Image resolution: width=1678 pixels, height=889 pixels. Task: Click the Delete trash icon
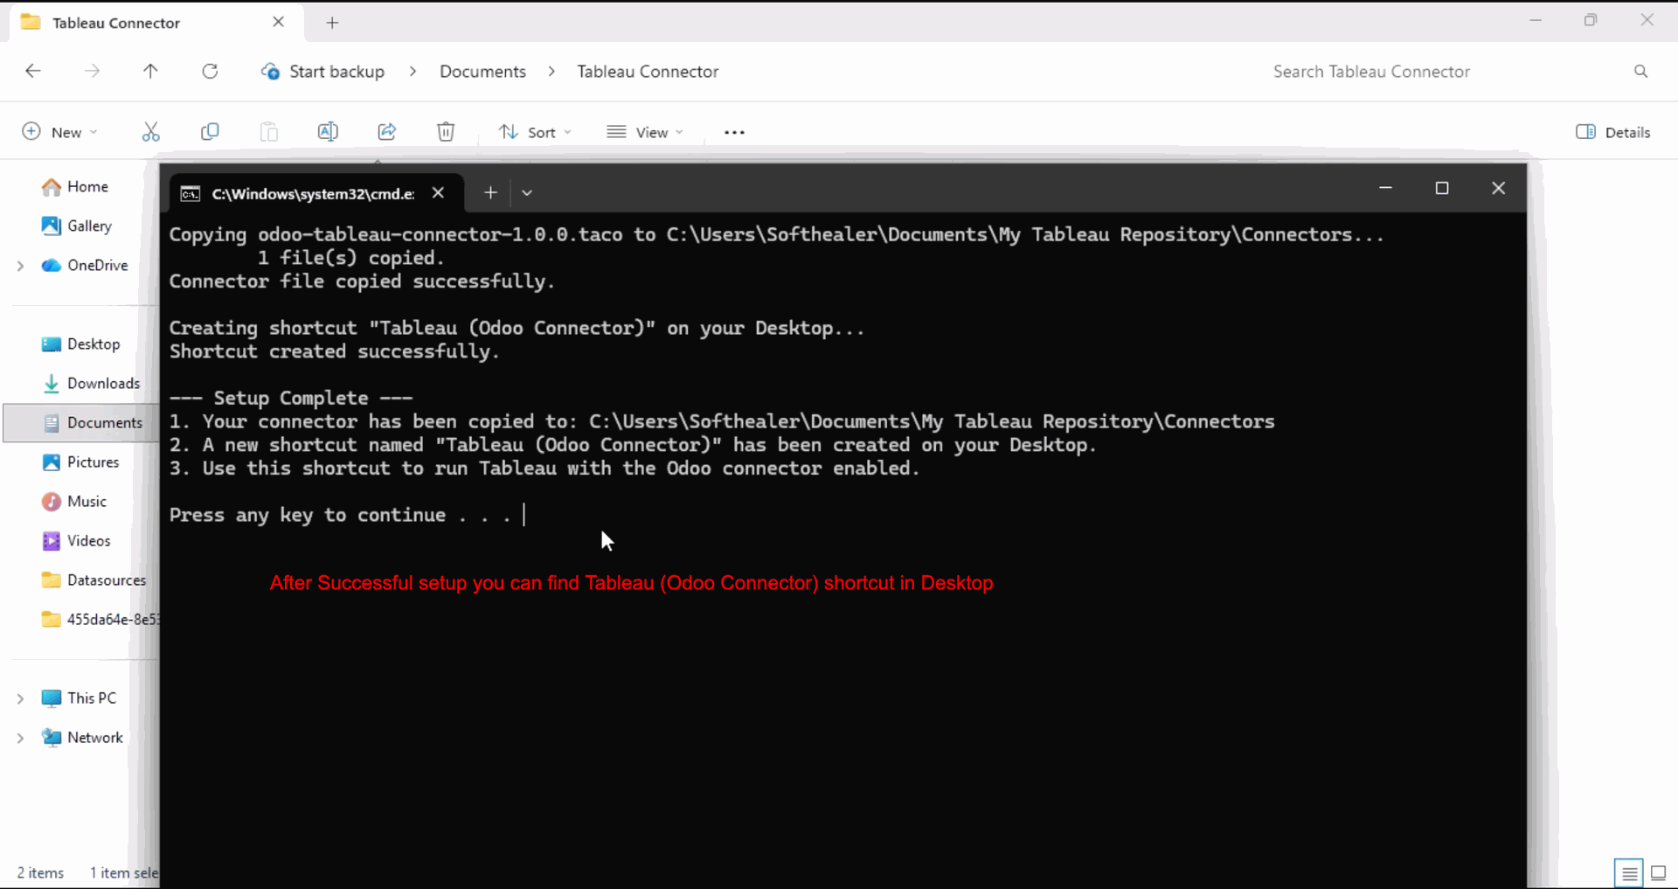pos(446,132)
